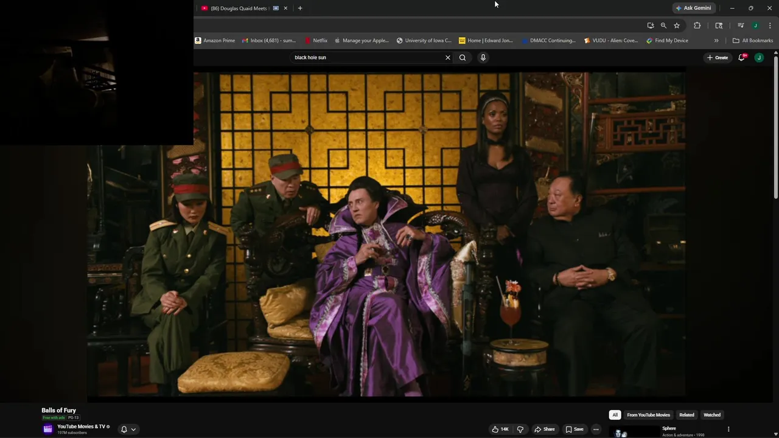Image resolution: width=779 pixels, height=438 pixels.
Task: Click the movie video player
Action: point(386,234)
